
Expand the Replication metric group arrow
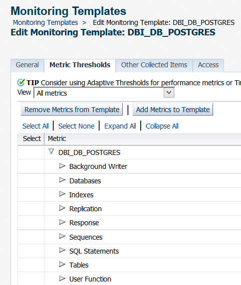pyautogui.click(x=62, y=208)
